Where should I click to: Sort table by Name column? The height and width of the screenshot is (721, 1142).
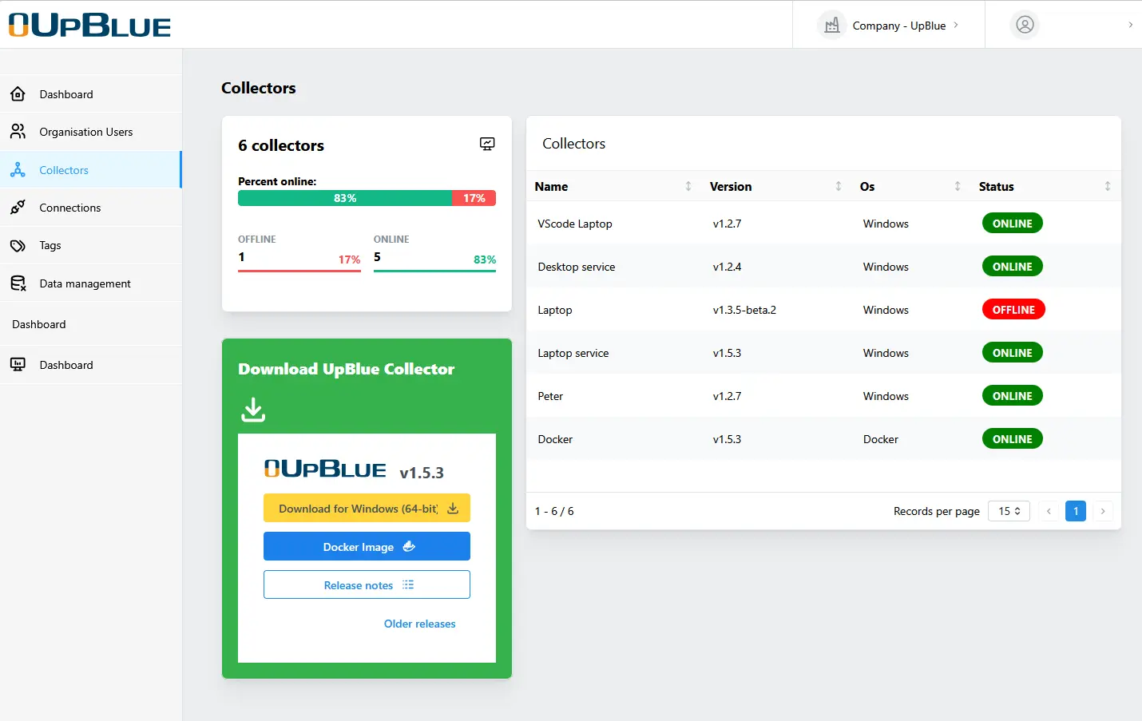688,187
